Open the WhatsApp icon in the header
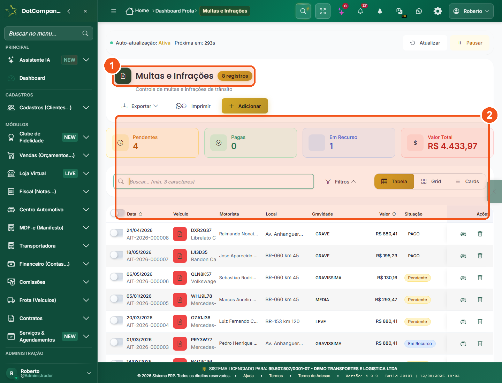Viewport: 502px width, 383px height. [419, 11]
